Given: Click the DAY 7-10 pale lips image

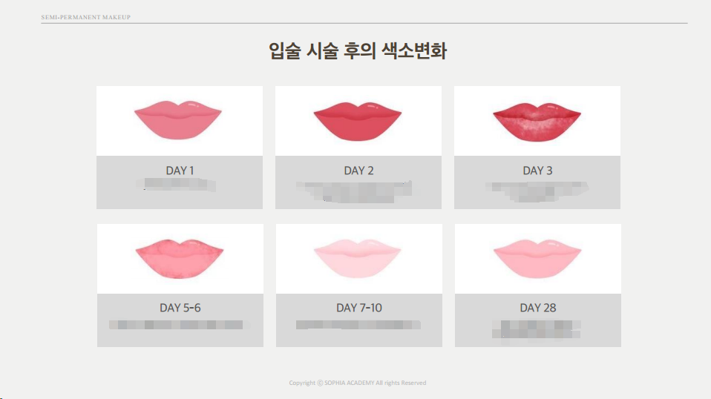Looking at the screenshot, I should tap(357, 258).
